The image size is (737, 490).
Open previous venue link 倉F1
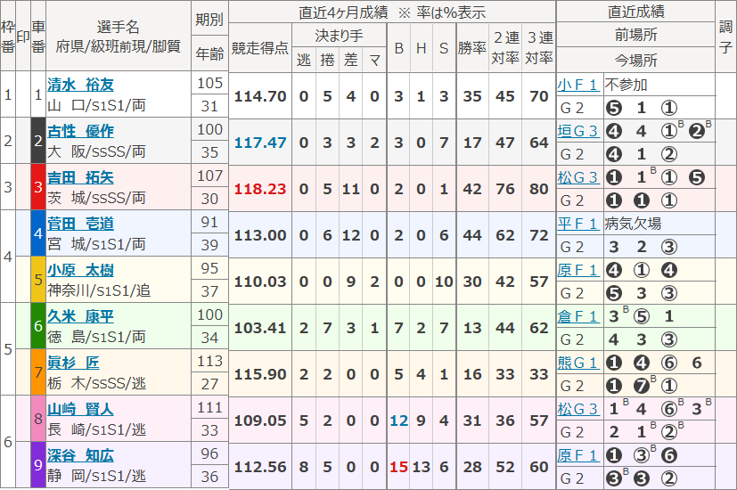(x=577, y=316)
